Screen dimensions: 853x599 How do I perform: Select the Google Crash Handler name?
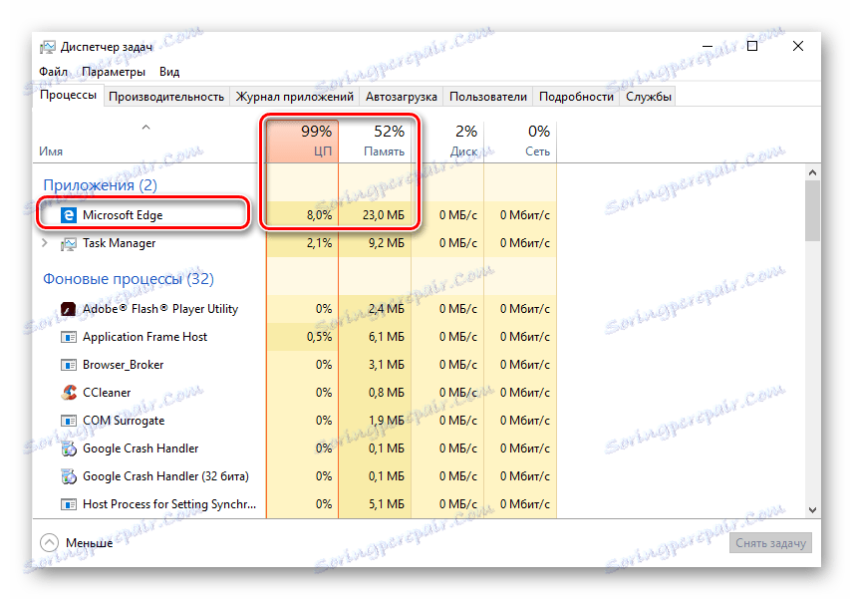(141, 449)
